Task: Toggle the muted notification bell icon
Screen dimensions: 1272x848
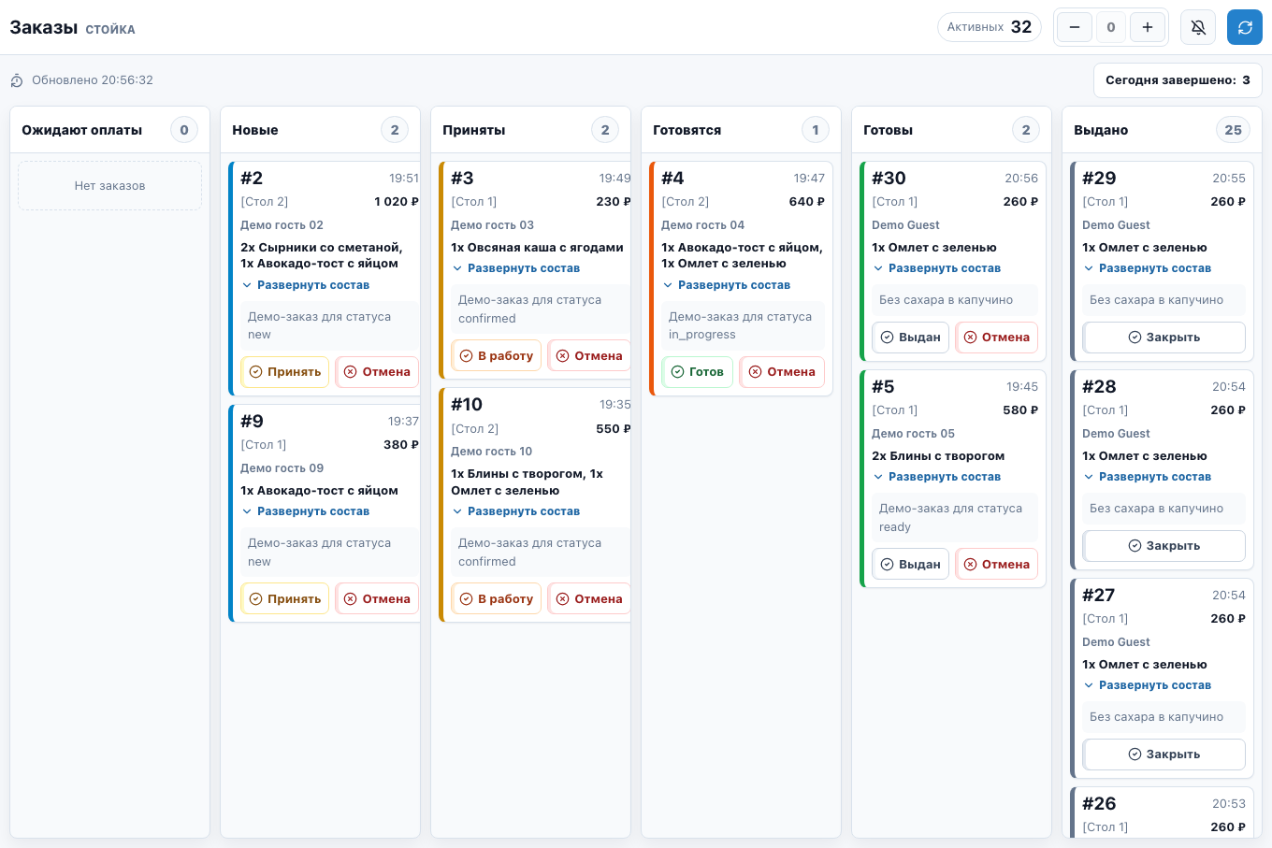Action: point(1198,27)
